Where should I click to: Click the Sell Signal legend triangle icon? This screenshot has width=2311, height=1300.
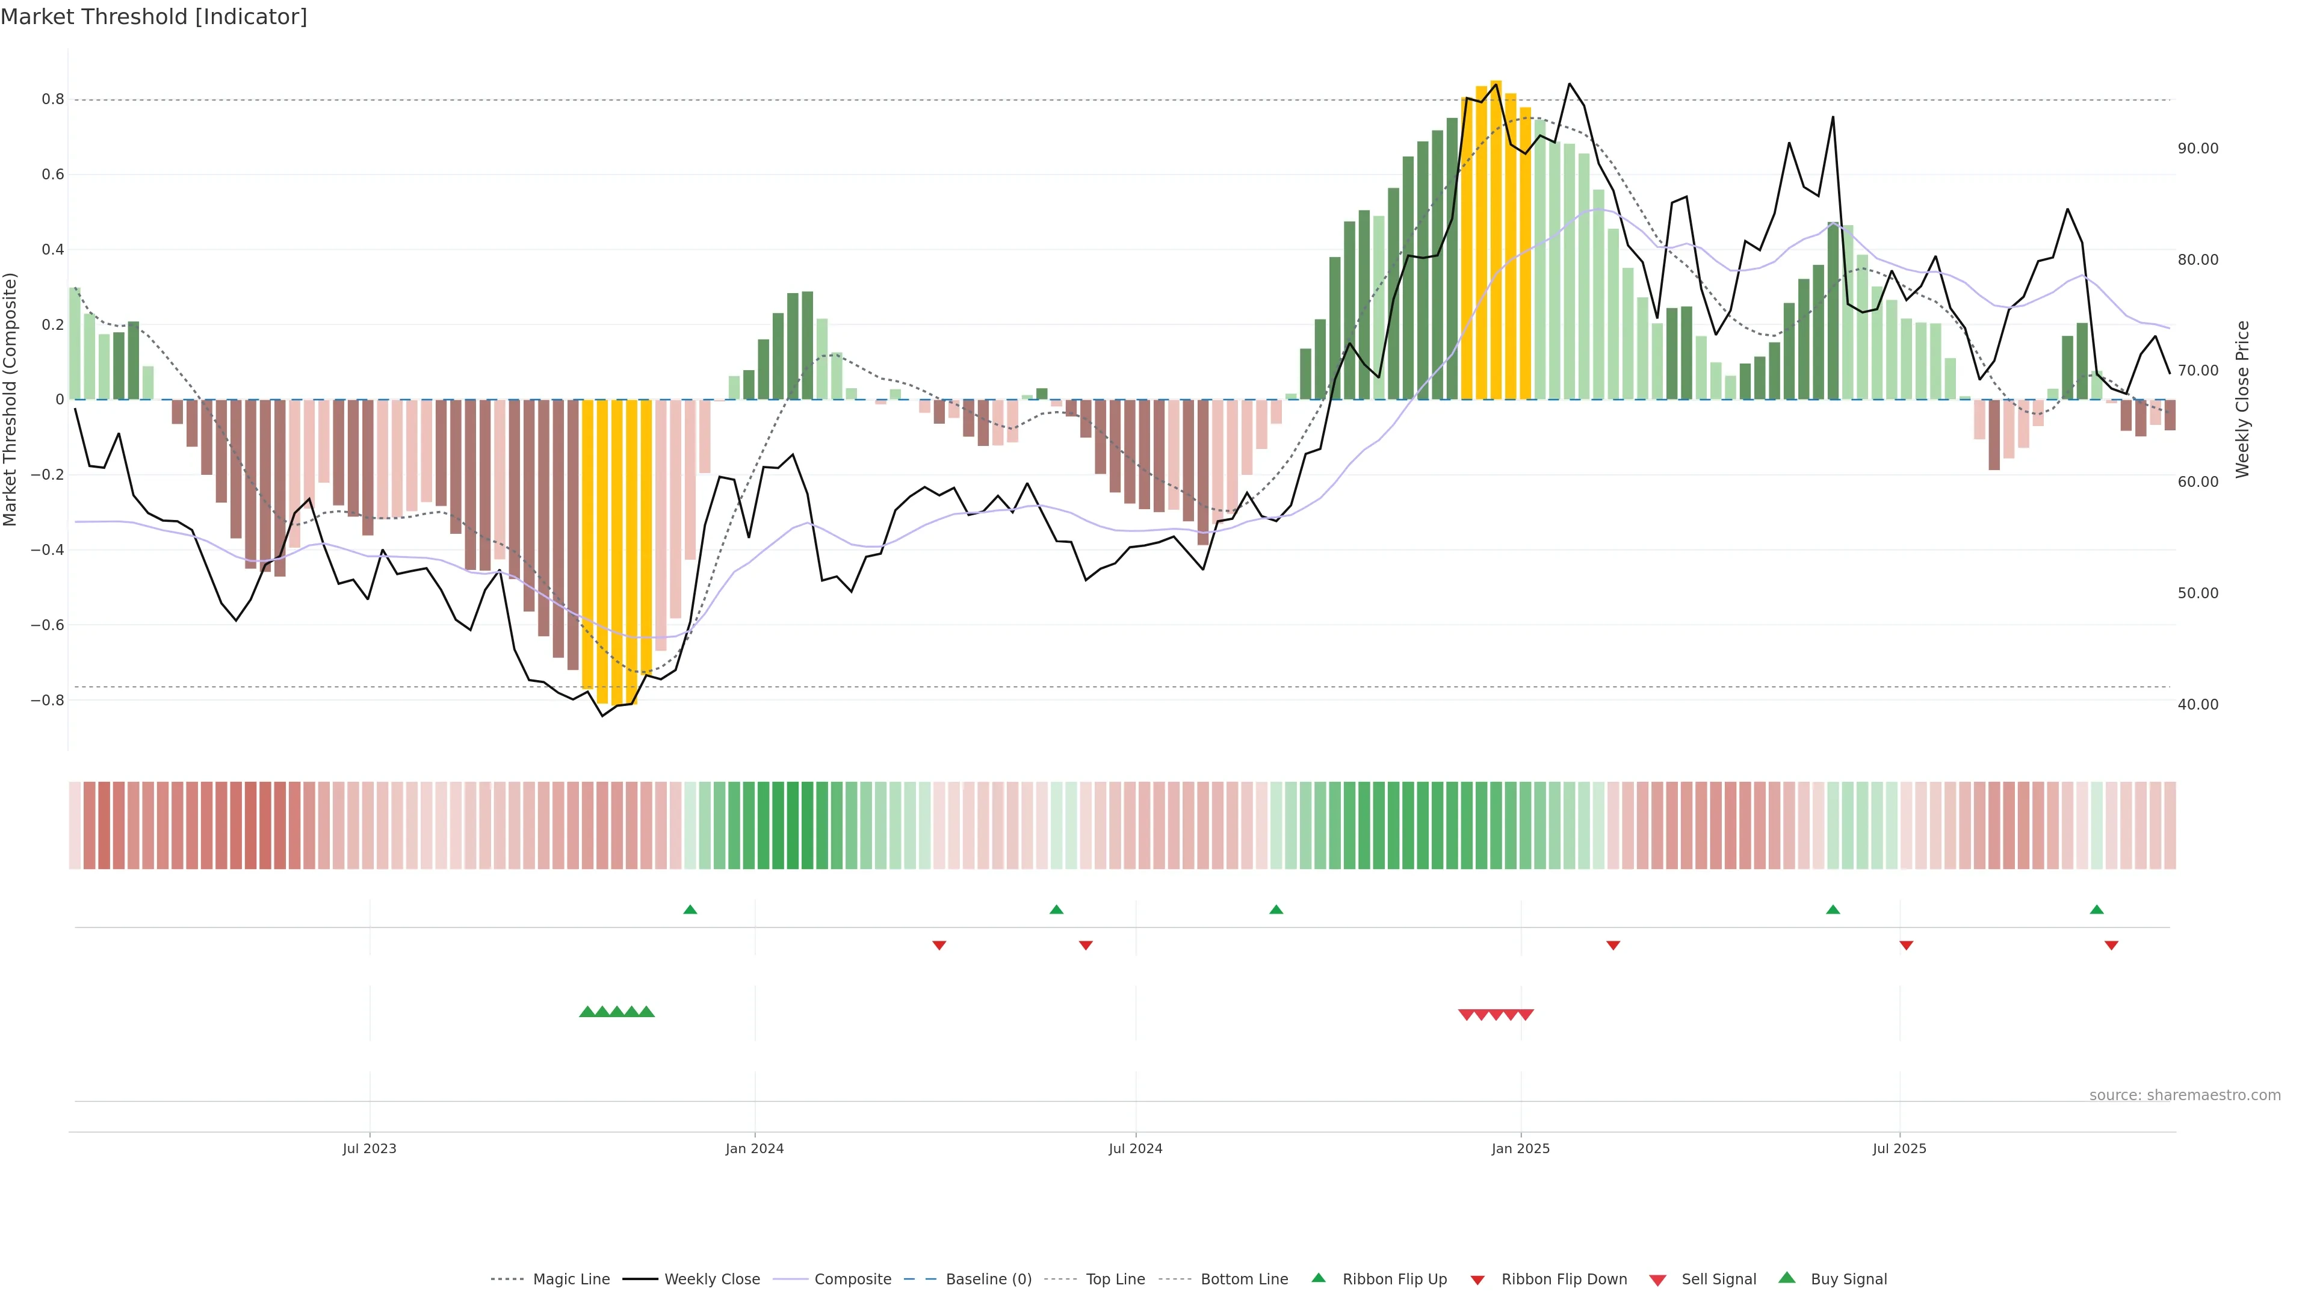point(1657,1280)
